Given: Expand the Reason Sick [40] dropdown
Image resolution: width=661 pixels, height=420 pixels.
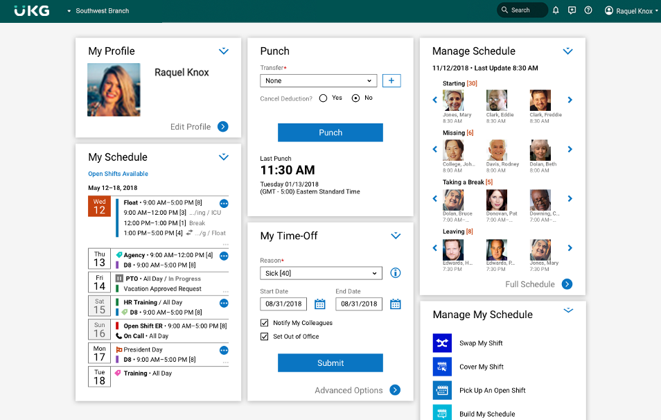Looking at the screenshot, I should pyautogui.click(x=321, y=273).
